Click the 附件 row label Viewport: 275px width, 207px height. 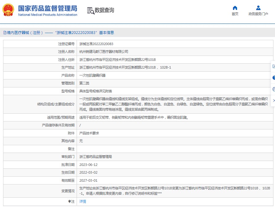[x=71, y=133]
